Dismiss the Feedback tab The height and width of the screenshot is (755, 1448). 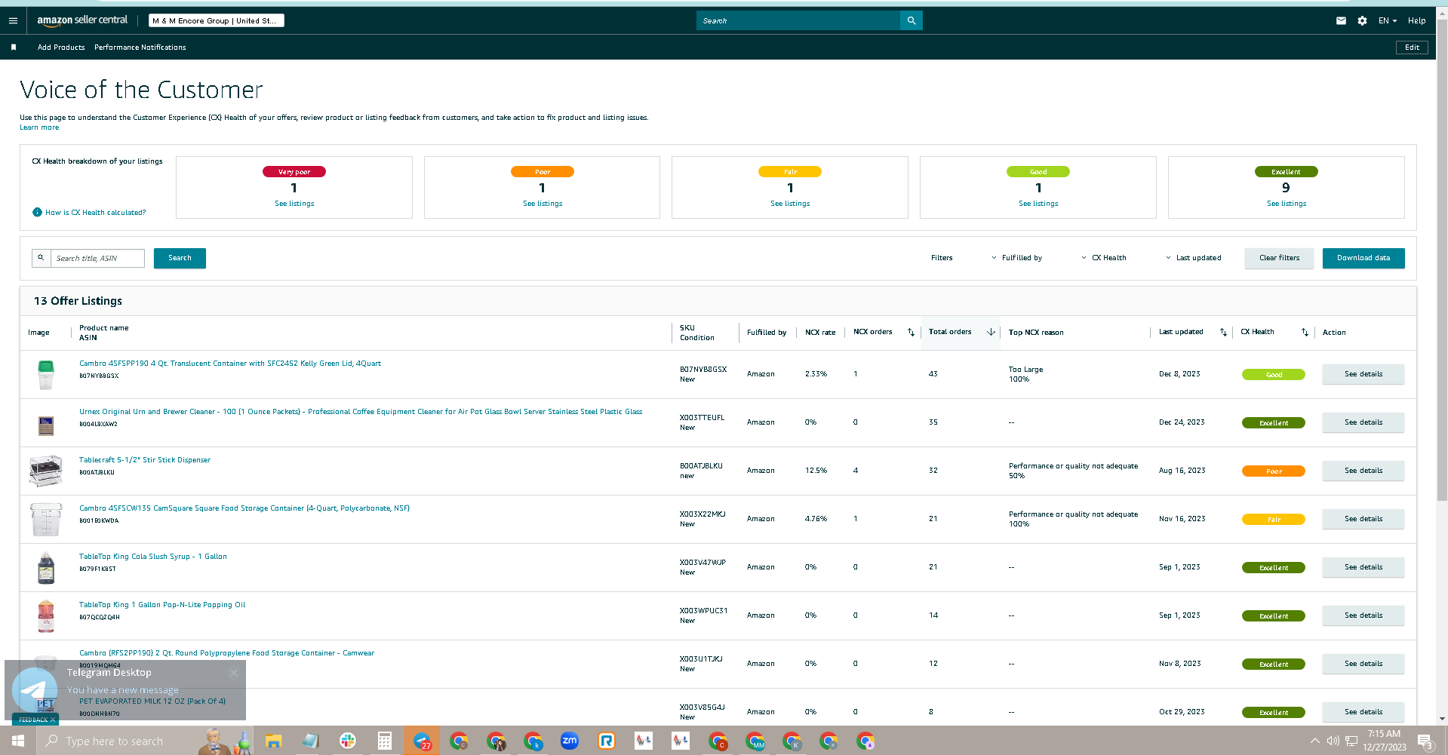pyautogui.click(x=53, y=720)
